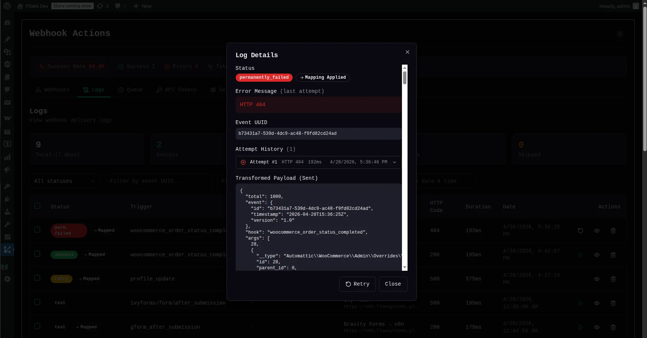Switch to the Logs tab
647x338 pixels.
pyautogui.click(x=94, y=90)
